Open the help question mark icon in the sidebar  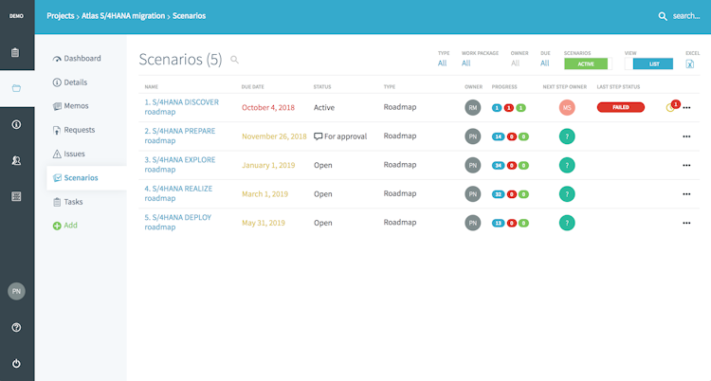click(16, 328)
